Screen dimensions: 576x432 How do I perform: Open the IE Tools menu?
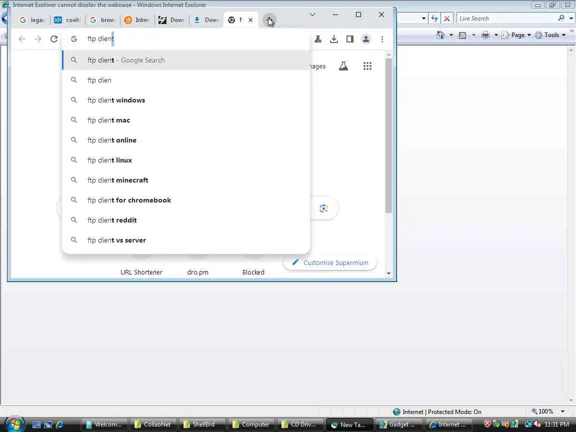click(x=550, y=35)
